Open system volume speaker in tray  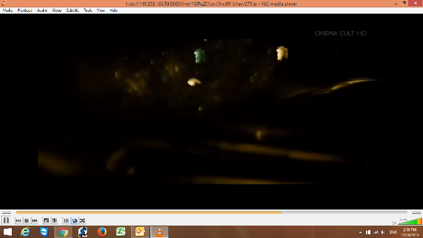[383, 232]
